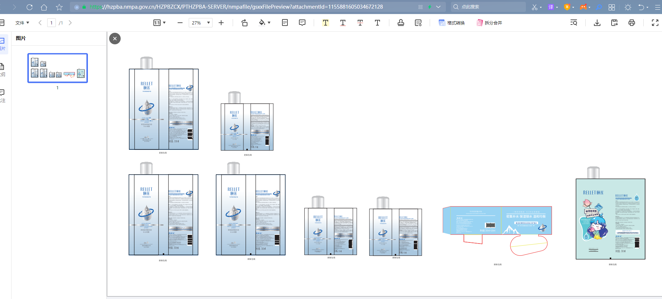The image size is (662, 299).
Task: Toggle fullscreen view mode
Action: tap(655, 23)
